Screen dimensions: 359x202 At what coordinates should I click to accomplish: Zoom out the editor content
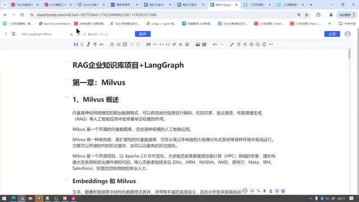258,44
